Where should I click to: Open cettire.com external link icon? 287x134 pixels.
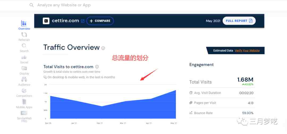click(x=83, y=21)
